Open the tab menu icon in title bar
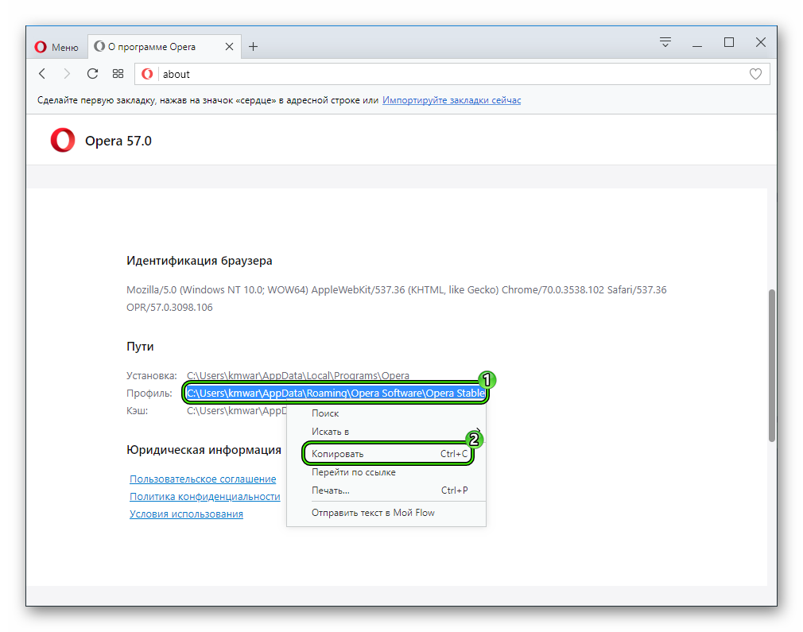Image resolution: width=803 pixels, height=632 pixels. (665, 42)
